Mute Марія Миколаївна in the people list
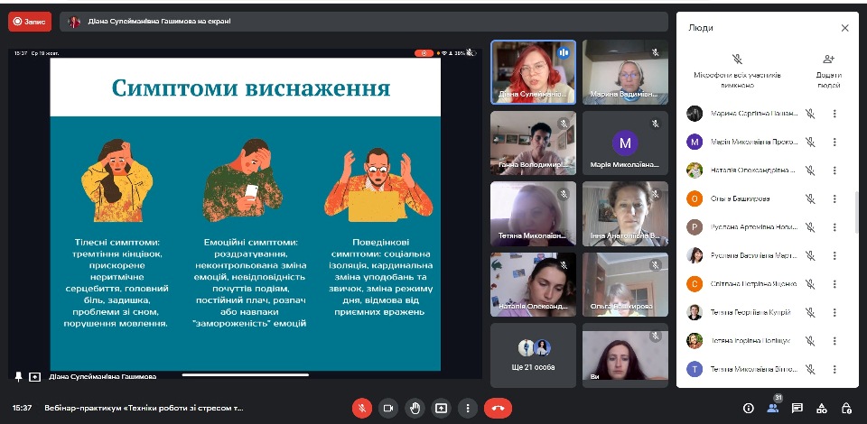This screenshot has height=424, width=867. [x=809, y=142]
